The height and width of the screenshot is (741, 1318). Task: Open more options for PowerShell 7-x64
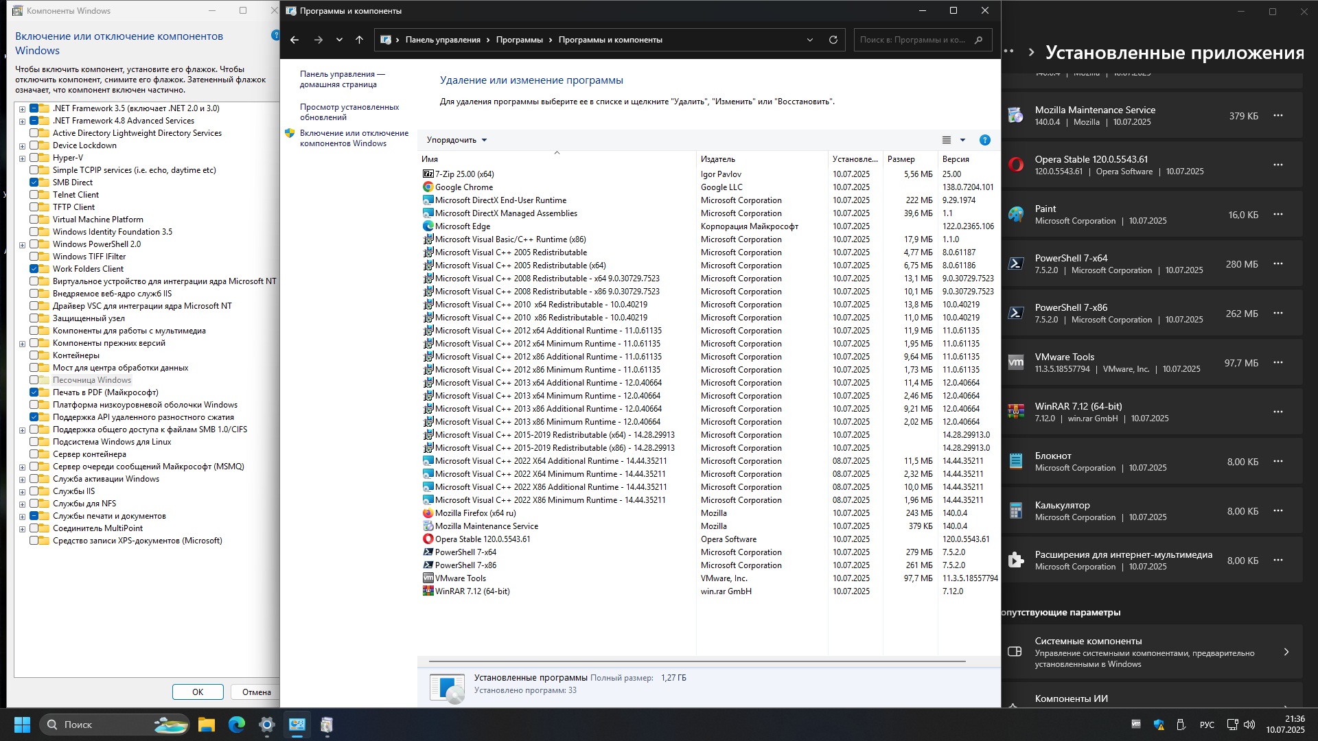(x=1278, y=263)
